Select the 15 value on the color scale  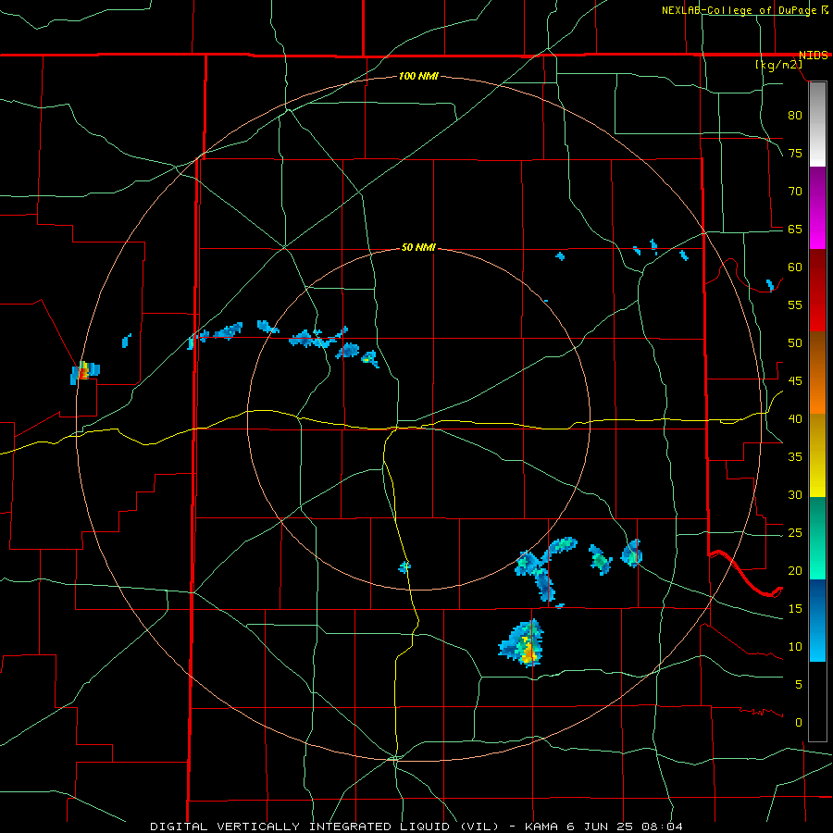point(795,608)
